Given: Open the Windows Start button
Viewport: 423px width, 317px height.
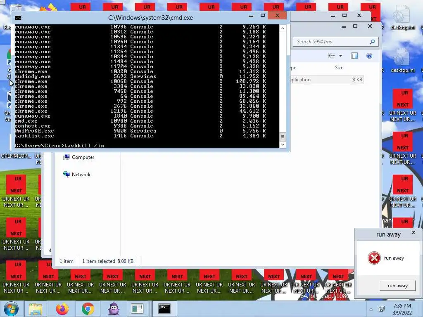Looking at the screenshot, I should (11, 309).
